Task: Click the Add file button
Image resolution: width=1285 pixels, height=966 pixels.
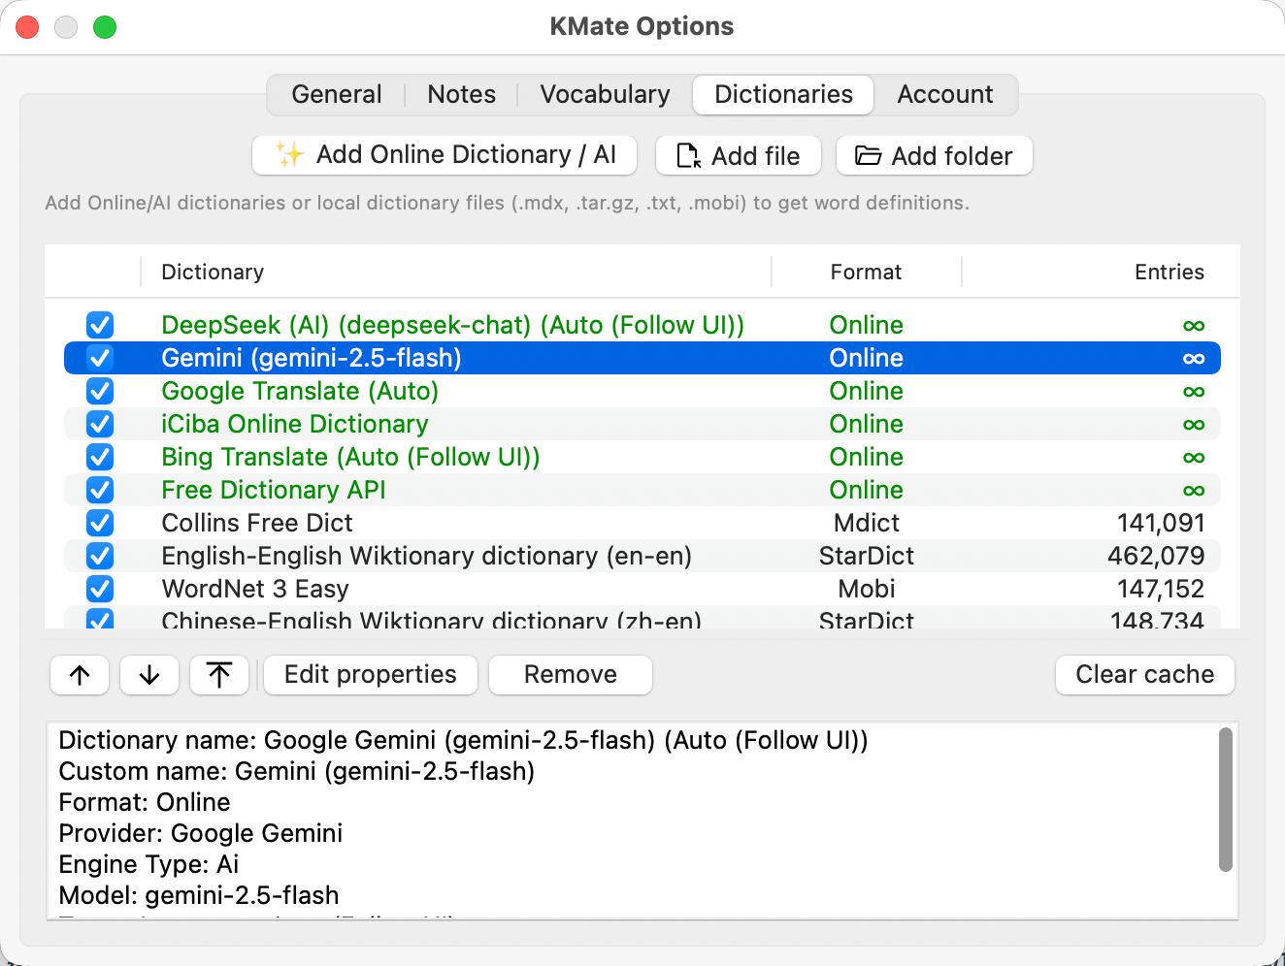Action: pyautogui.click(x=739, y=156)
